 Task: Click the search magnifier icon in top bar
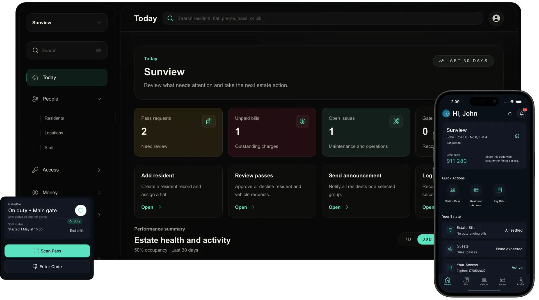tap(170, 18)
